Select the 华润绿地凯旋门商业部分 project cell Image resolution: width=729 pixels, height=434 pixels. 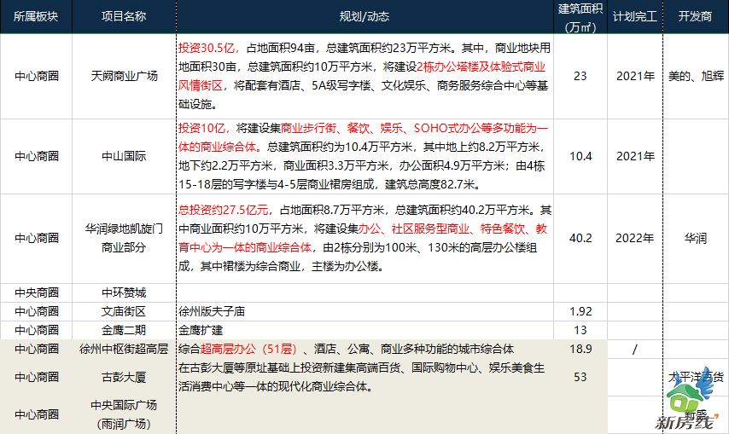124,238
